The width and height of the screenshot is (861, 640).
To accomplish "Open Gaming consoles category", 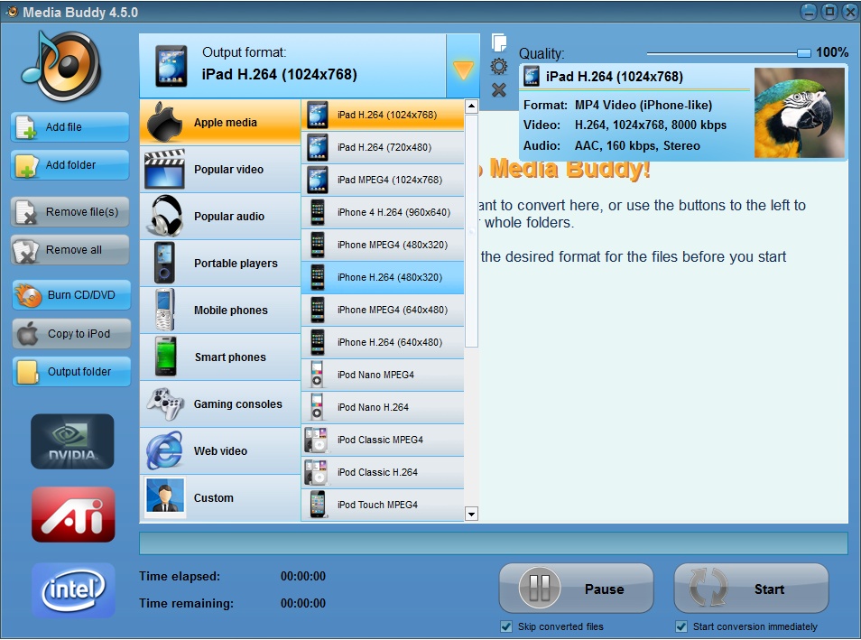I will [219, 403].
